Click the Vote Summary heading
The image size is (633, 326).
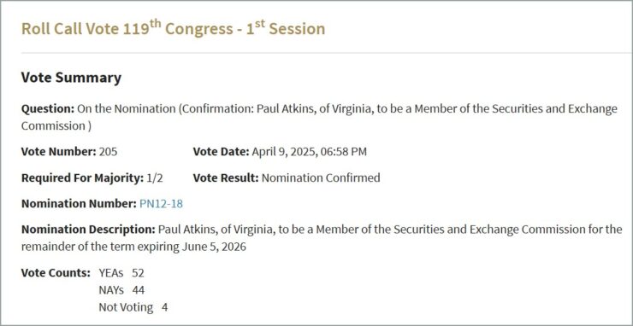click(71, 78)
